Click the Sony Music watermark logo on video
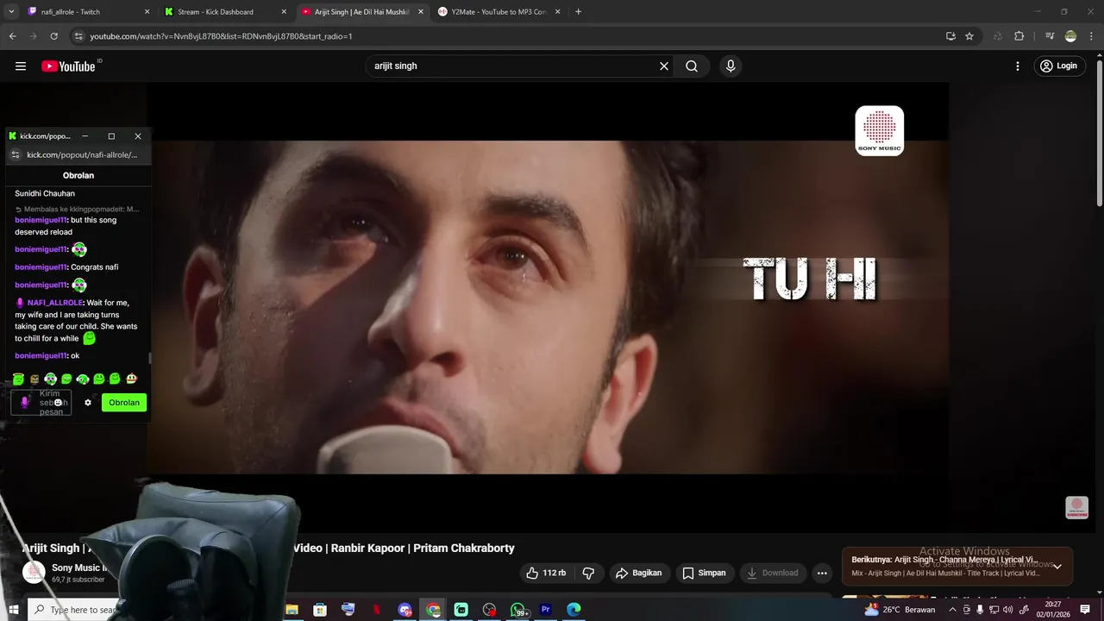Image resolution: width=1104 pixels, height=621 pixels. pyautogui.click(x=880, y=131)
